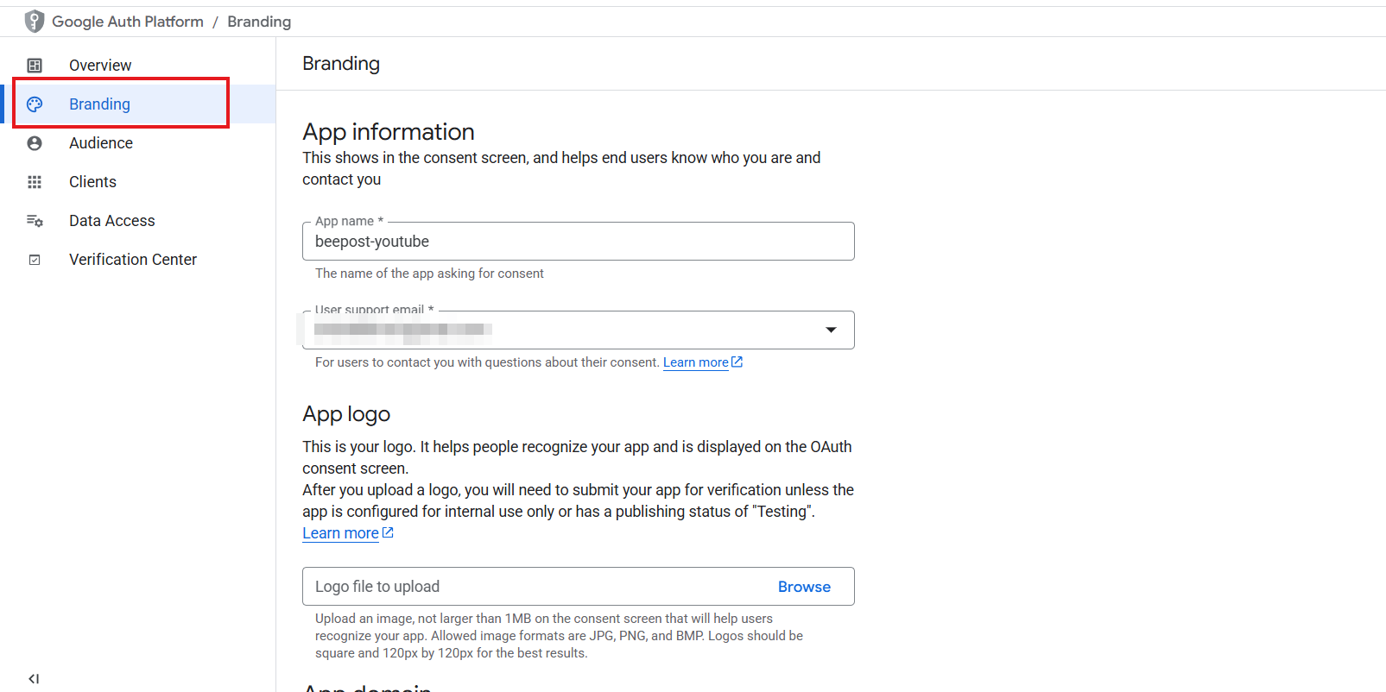This screenshot has height=692, width=1386.
Task: Click Browse to choose a logo file
Action: (804, 587)
